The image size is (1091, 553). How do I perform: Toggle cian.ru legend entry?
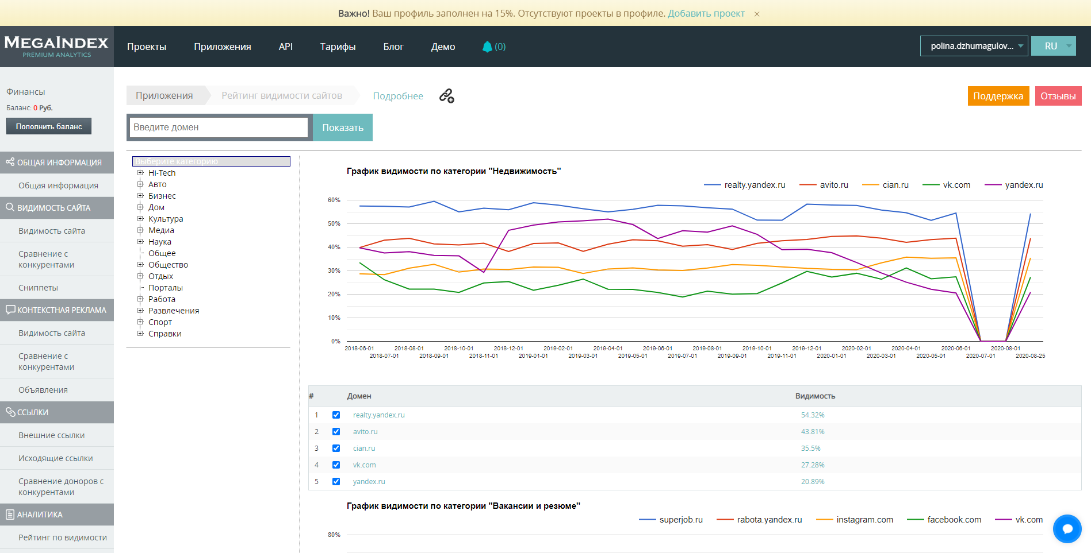[x=886, y=185]
